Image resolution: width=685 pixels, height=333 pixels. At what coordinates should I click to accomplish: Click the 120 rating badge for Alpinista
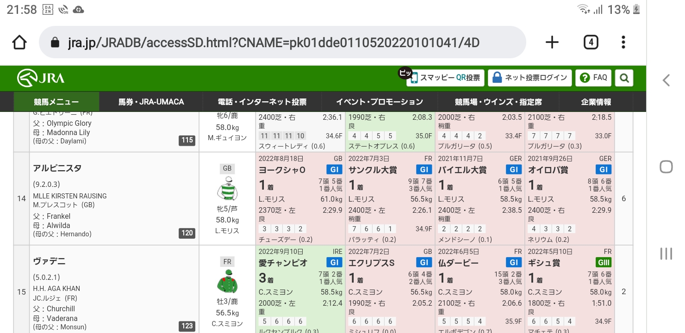pyautogui.click(x=187, y=233)
